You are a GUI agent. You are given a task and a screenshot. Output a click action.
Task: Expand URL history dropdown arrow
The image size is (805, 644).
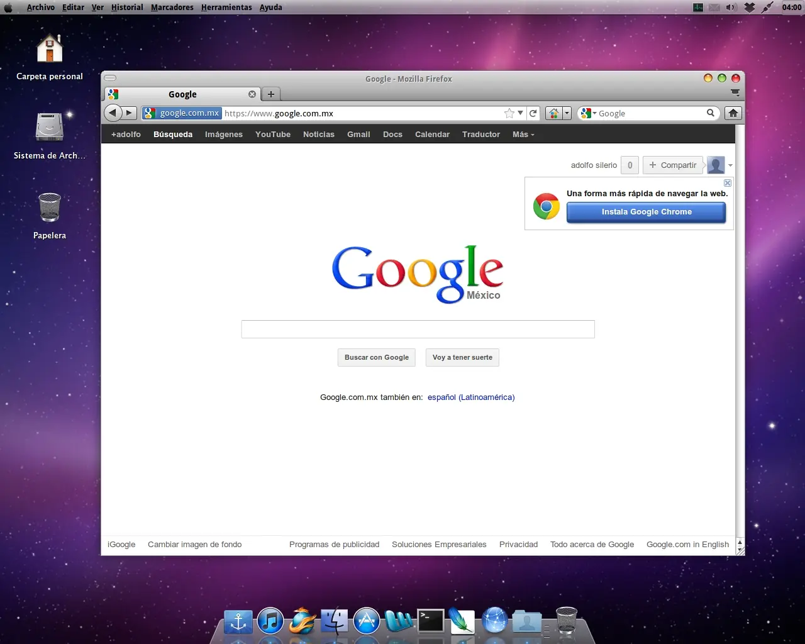[x=521, y=113]
